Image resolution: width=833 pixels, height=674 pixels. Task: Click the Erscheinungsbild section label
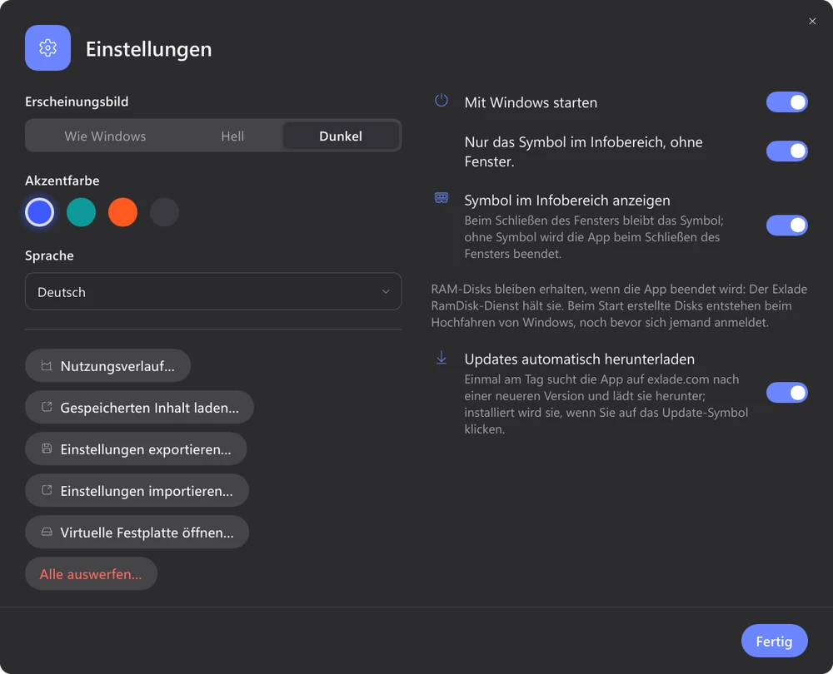click(x=77, y=102)
